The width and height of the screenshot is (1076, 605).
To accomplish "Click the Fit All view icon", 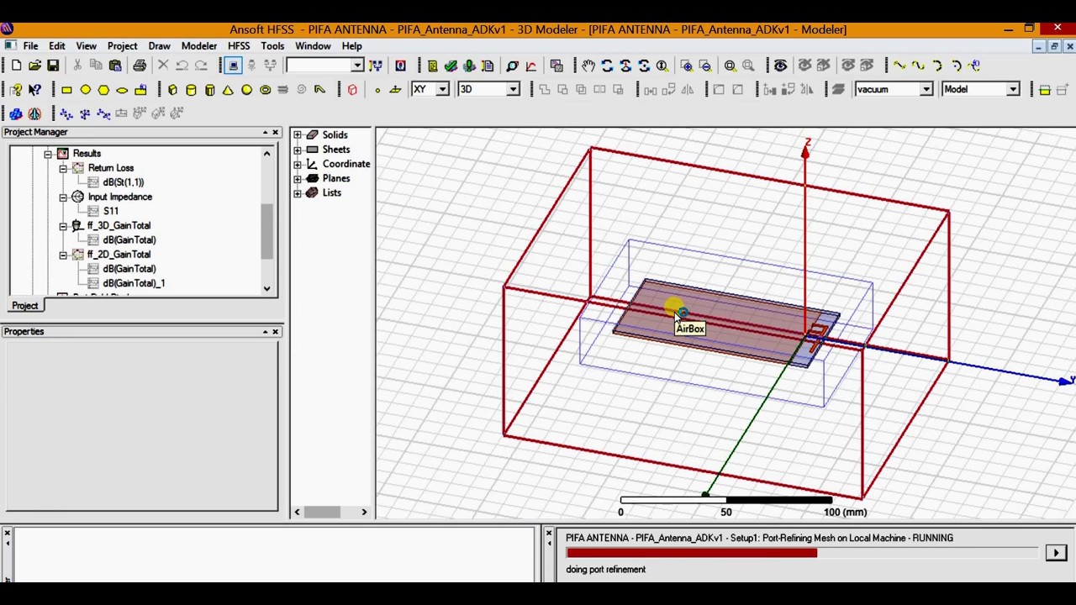I will pyautogui.click(x=730, y=66).
